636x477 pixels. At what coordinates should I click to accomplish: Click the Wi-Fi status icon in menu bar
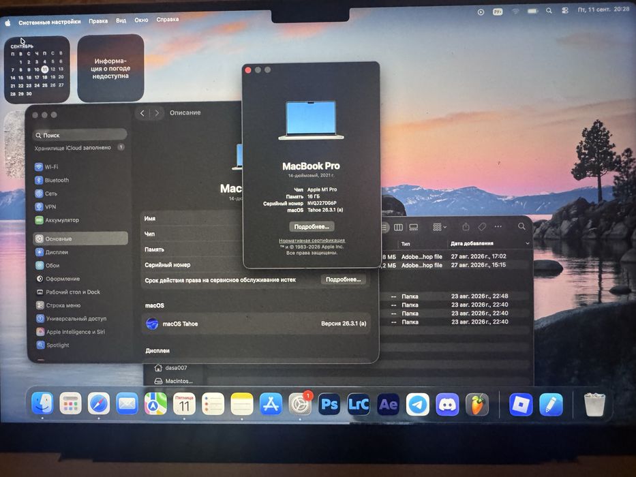click(x=515, y=12)
